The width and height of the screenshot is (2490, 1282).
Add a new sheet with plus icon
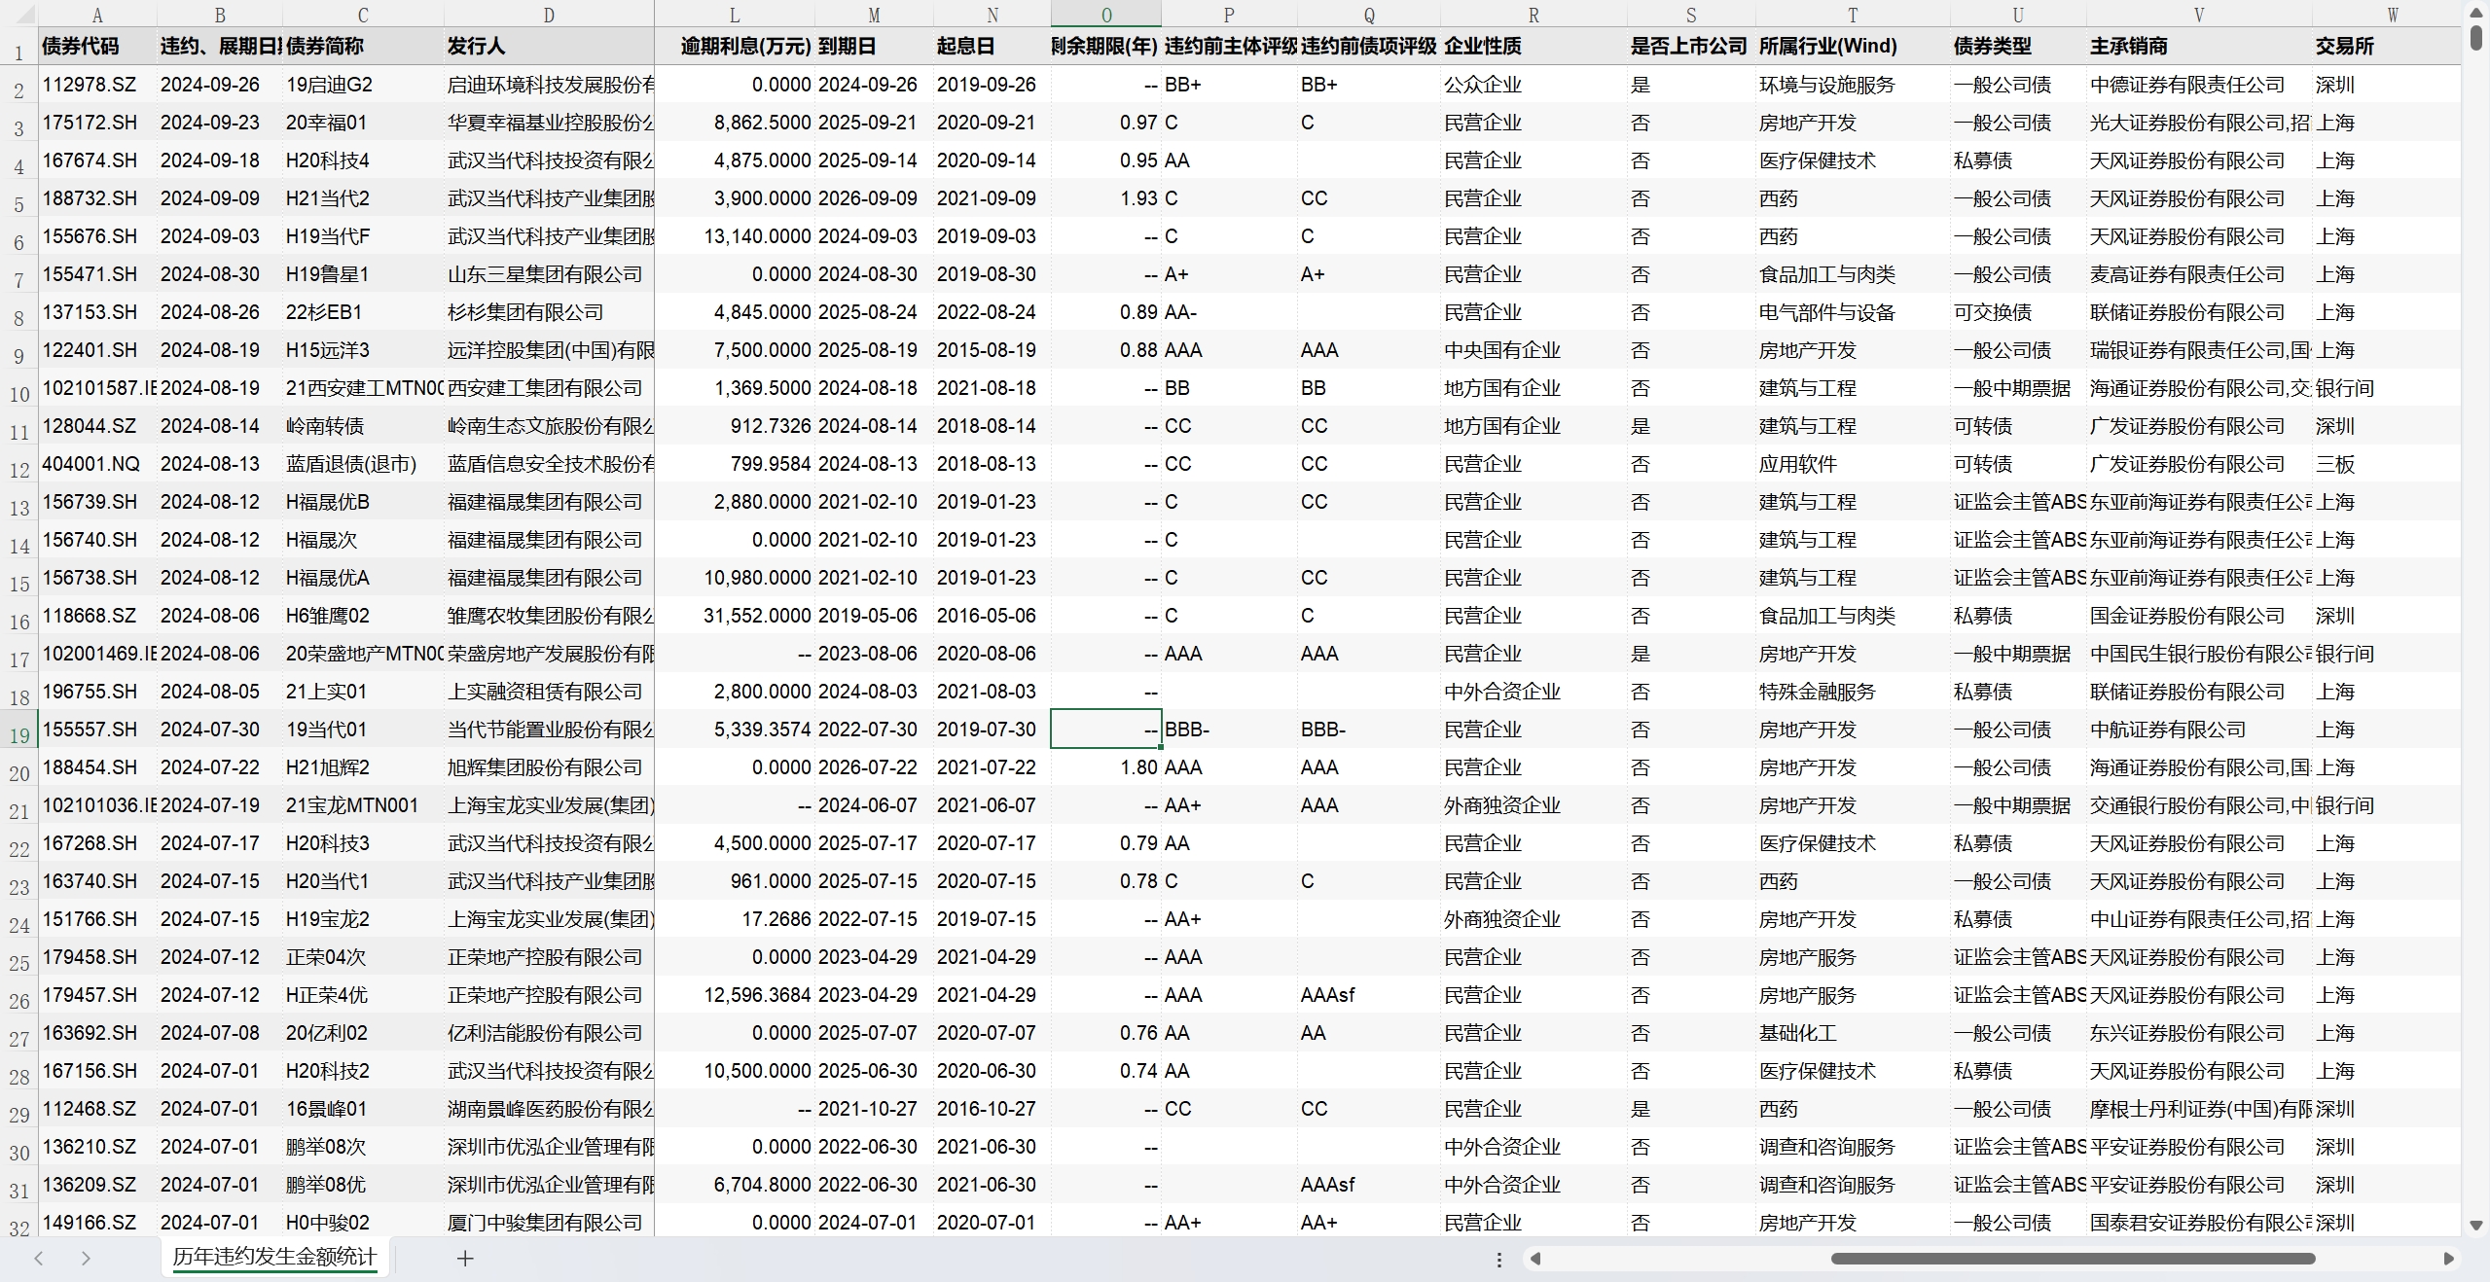pyautogui.click(x=465, y=1259)
